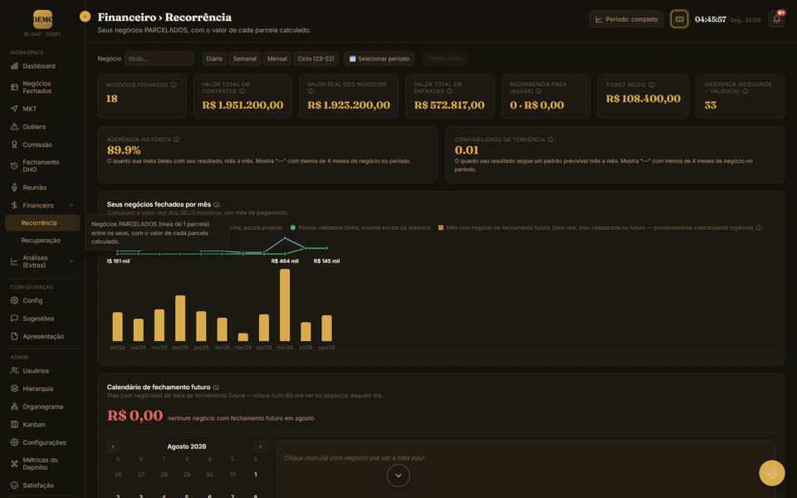Screen dimensions: 797x498
Task: Click the Selecionar período button
Action: (379, 58)
